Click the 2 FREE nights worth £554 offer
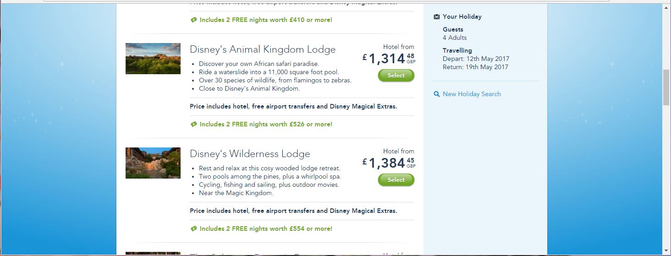This screenshot has height=256, width=671. coord(266,229)
